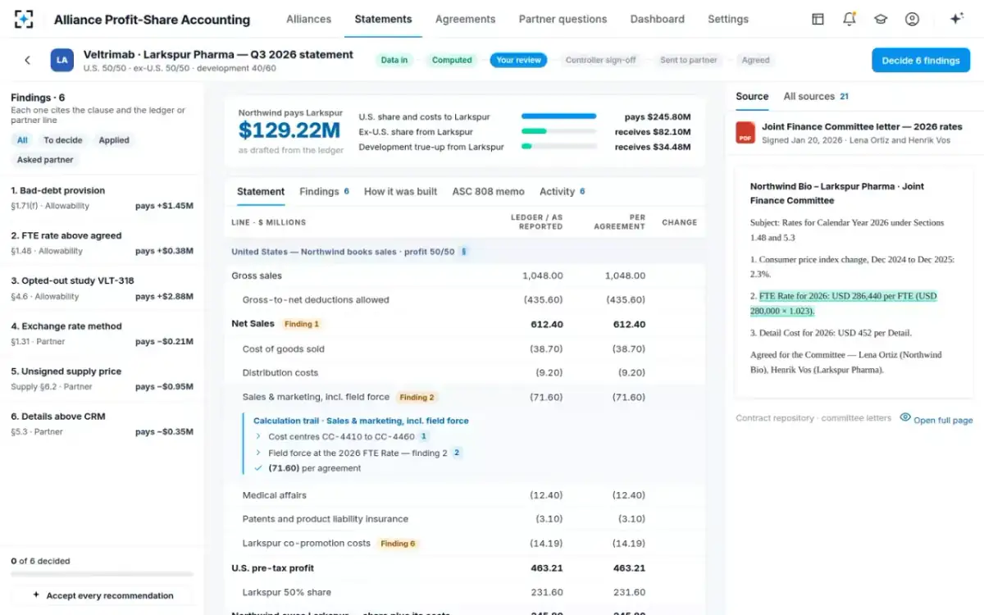Open full page link for the letter
The height and width of the screenshot is (615, 984).
(x=943, y=420)
